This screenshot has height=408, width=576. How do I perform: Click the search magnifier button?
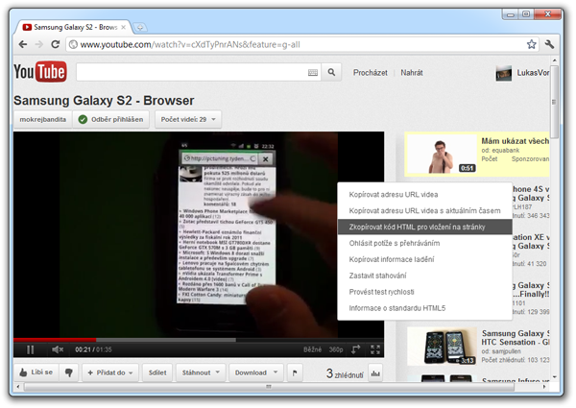pyautogui.click(x=331, y=72)
